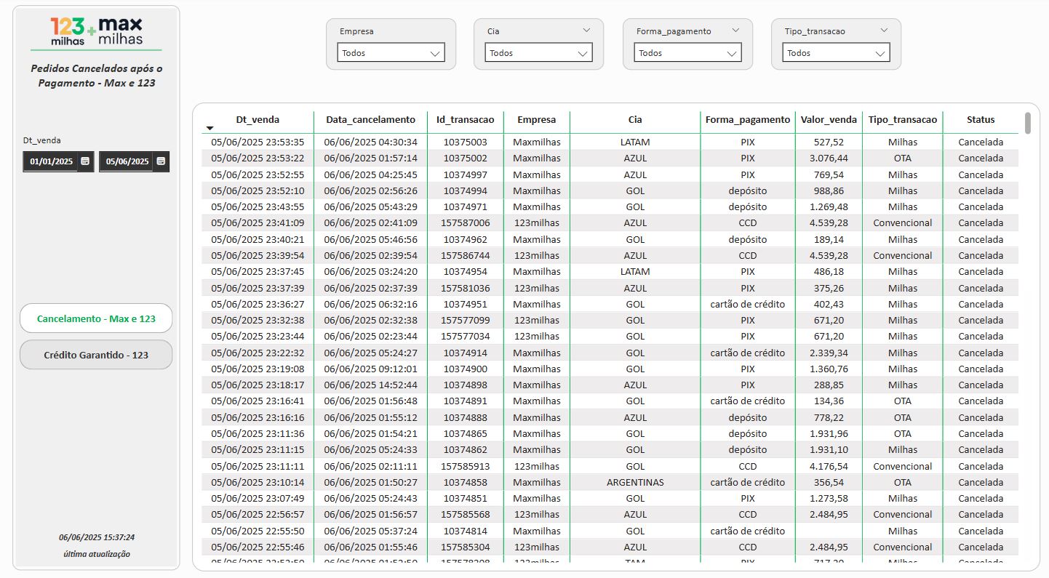
Task: Sort by the Forma_pagamento column header
Action: 748,119
